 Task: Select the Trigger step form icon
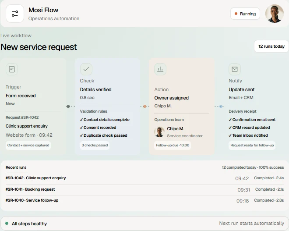tap(12, 69)
